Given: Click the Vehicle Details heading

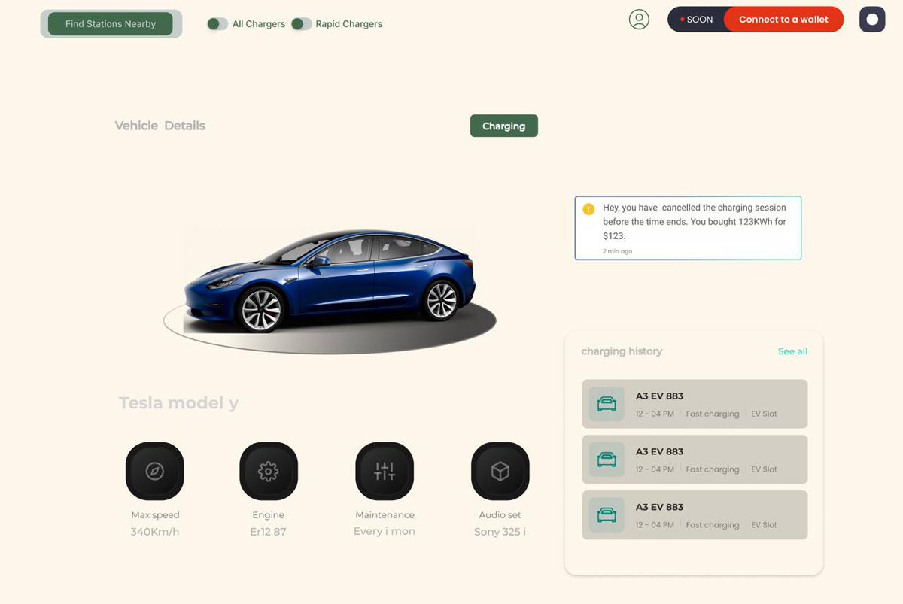Looking at the screenshot, I should [x=160, y=126].
